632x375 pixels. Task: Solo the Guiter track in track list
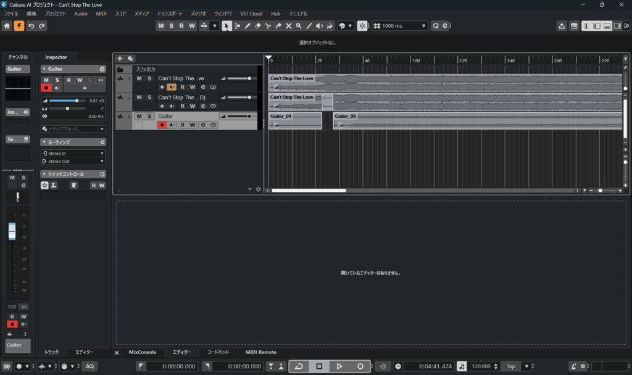pos(149,116)
